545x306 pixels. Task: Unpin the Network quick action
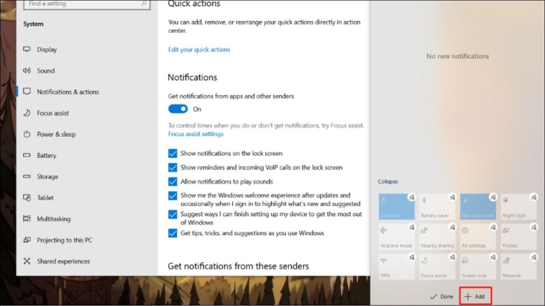click(x=534, y=257)
